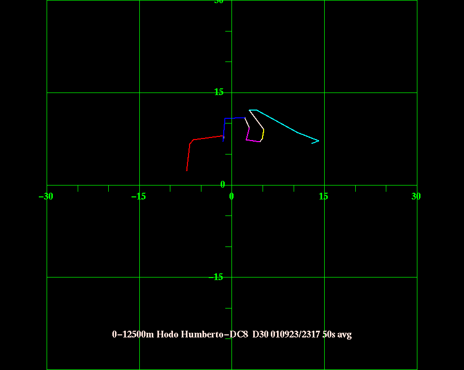Click the "-15" label on the horizontal axis
Image resolution: width=464 pixels, height=370 pixels.
(x=138, y=196)
